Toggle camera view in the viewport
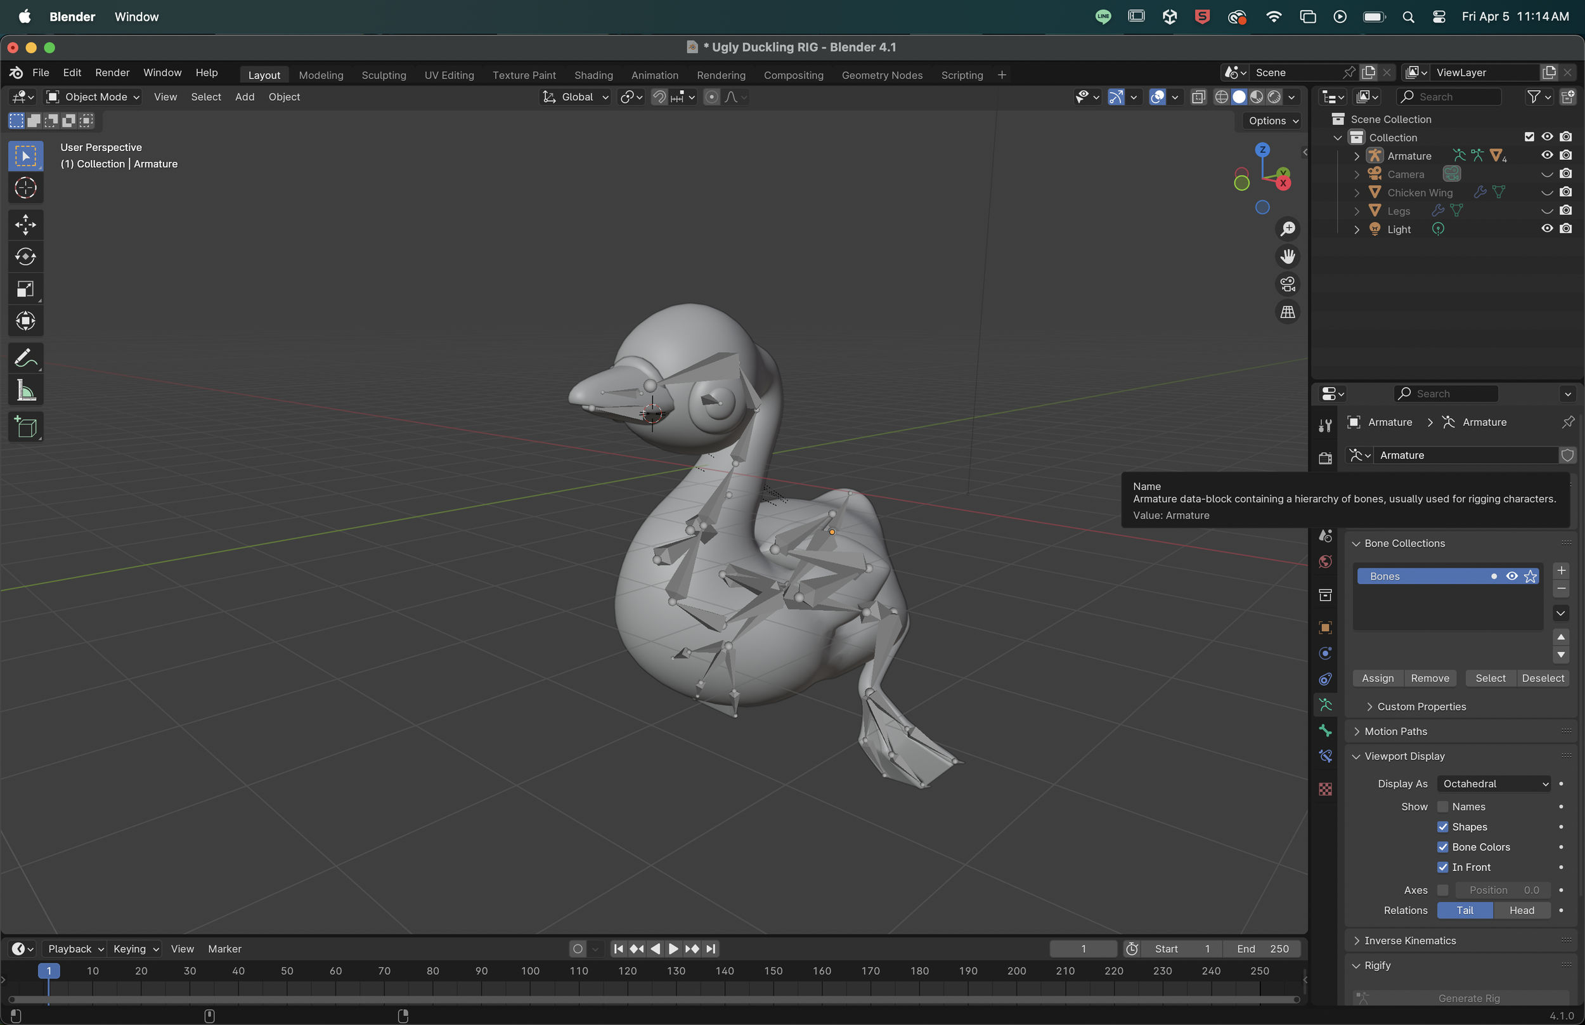This screenshot has width=1585, height=1025. click(1288, 284)
